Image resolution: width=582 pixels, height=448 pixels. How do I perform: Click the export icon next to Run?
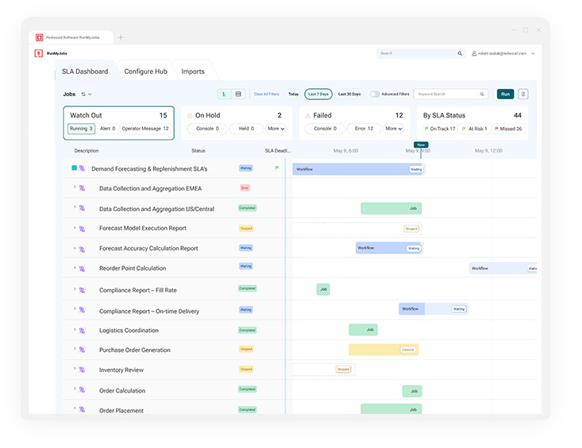[522, 94]
